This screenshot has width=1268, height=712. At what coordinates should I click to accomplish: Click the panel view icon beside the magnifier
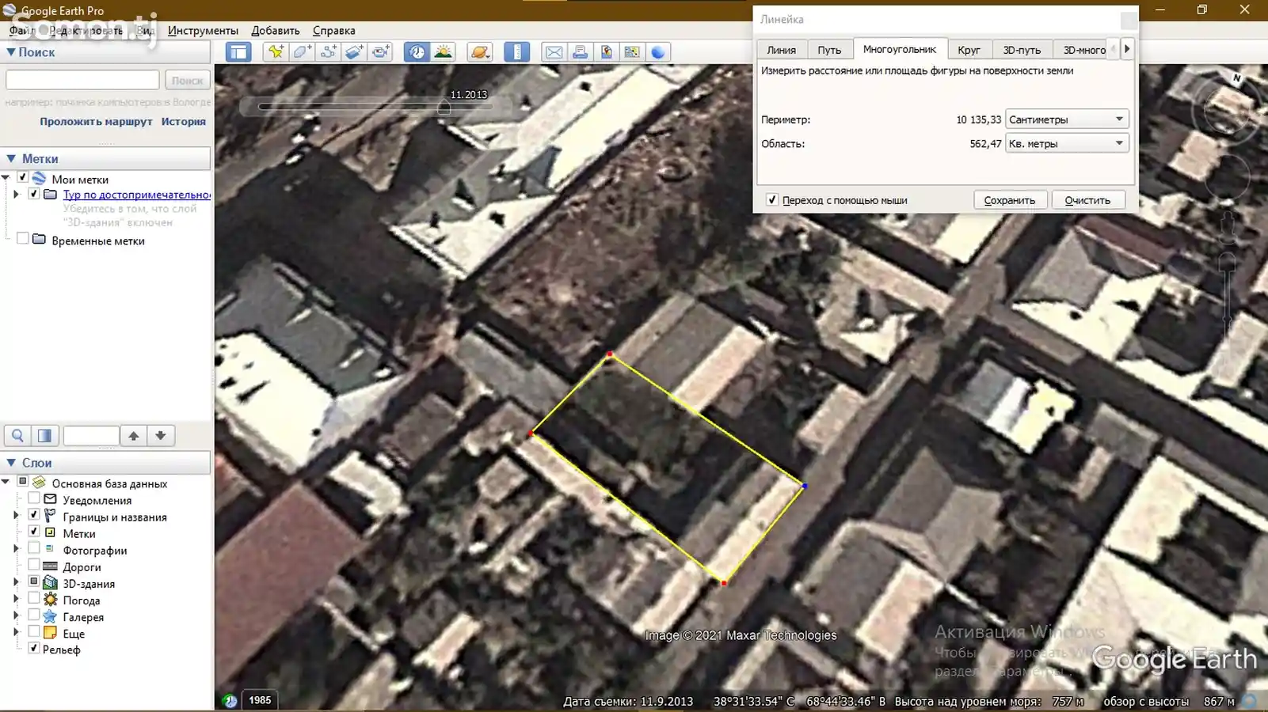click(x=44, y=435)
